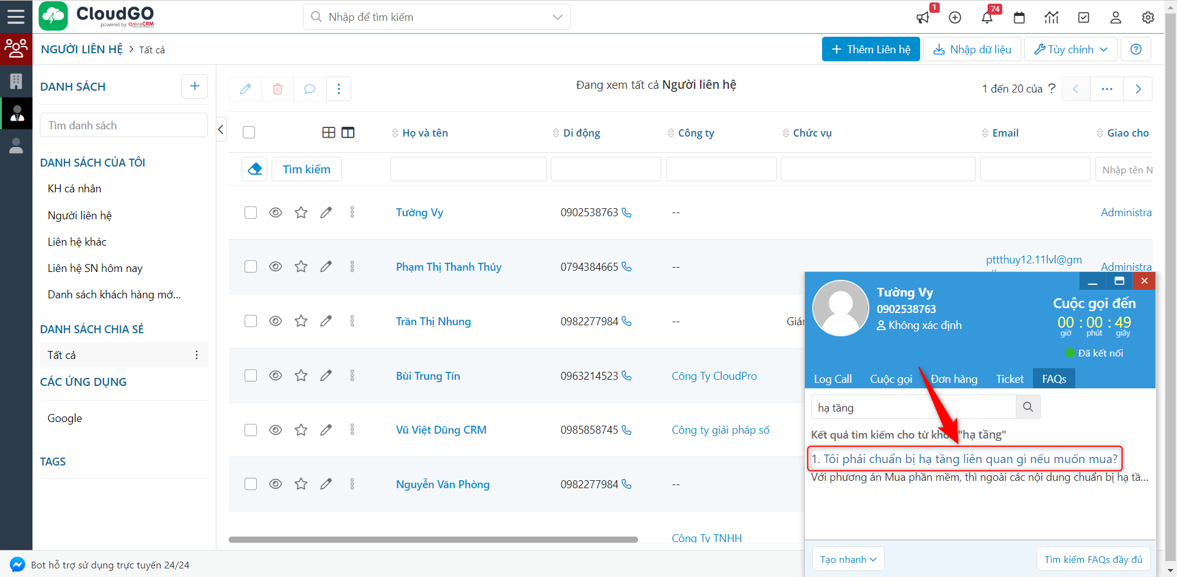1177x577 pixels.
Task: Open the calendar icon in top bar
Action: pos(1019,18)
